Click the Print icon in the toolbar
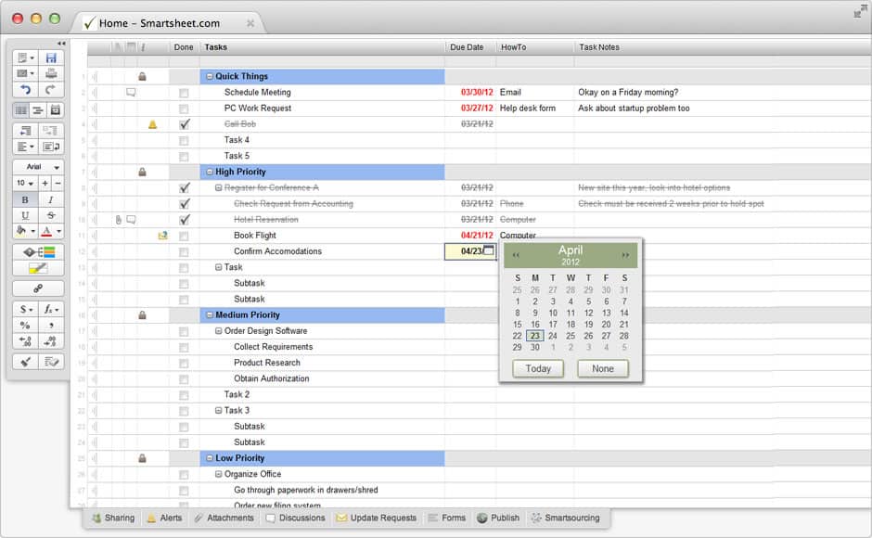Screen dimensions: 872x538 pyautogui.click(x=51, y=73)
